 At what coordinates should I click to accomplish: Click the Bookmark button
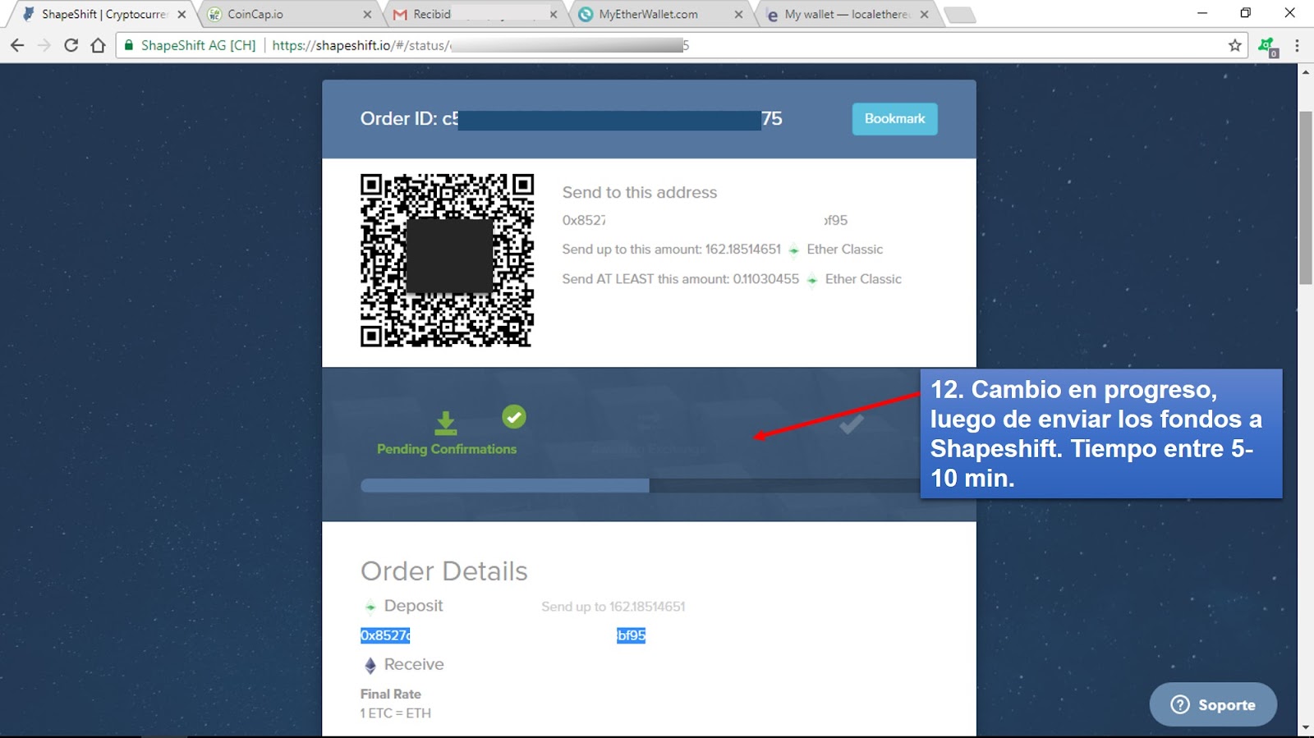coord(894,119)
